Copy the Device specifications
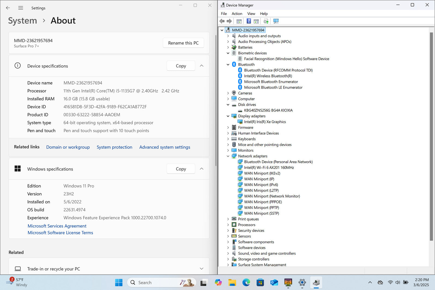This screenshot has height=290, width=435. (x=181, y=66)
